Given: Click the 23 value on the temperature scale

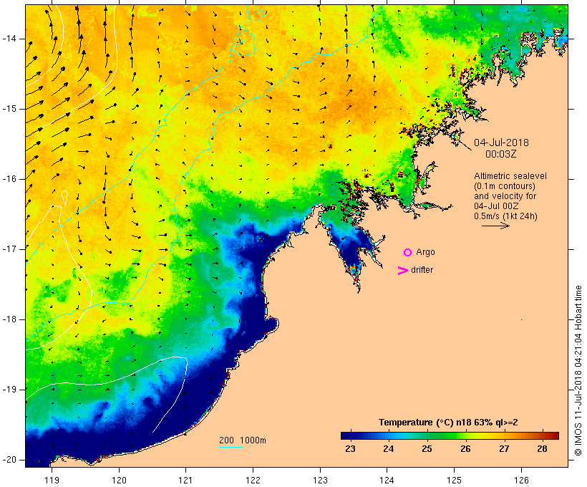Looking at the screenshot, I should tap(350, 449).
